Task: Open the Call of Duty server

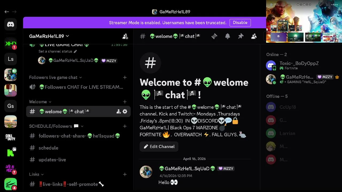Action: [10, 137]
